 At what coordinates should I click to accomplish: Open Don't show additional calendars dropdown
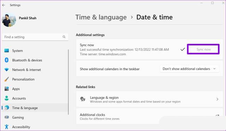coord(189,69)
